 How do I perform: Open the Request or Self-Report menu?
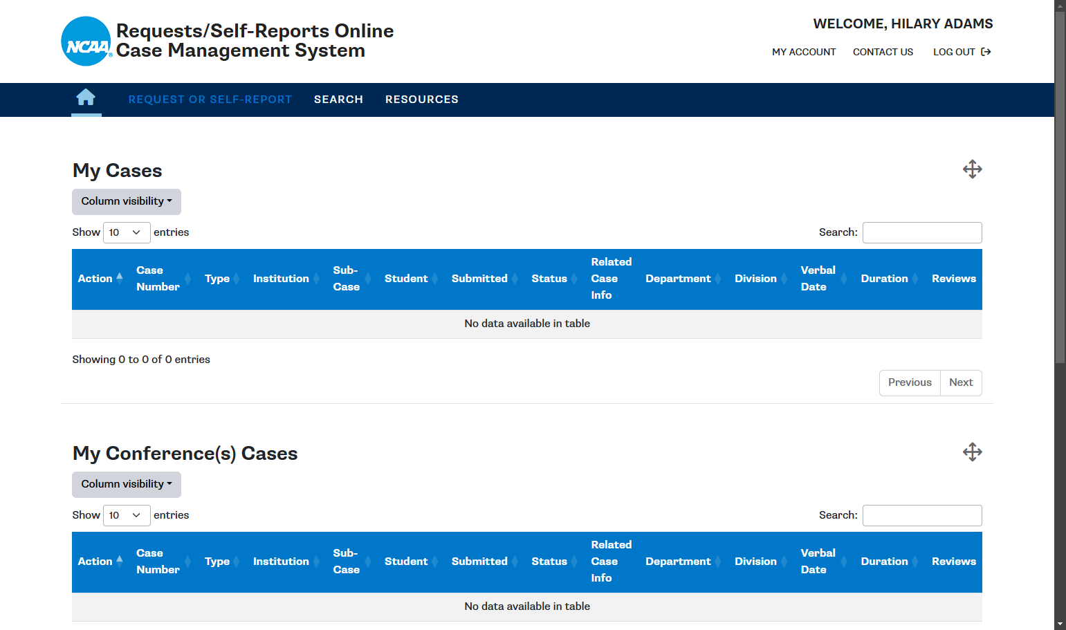coord(210,100)
